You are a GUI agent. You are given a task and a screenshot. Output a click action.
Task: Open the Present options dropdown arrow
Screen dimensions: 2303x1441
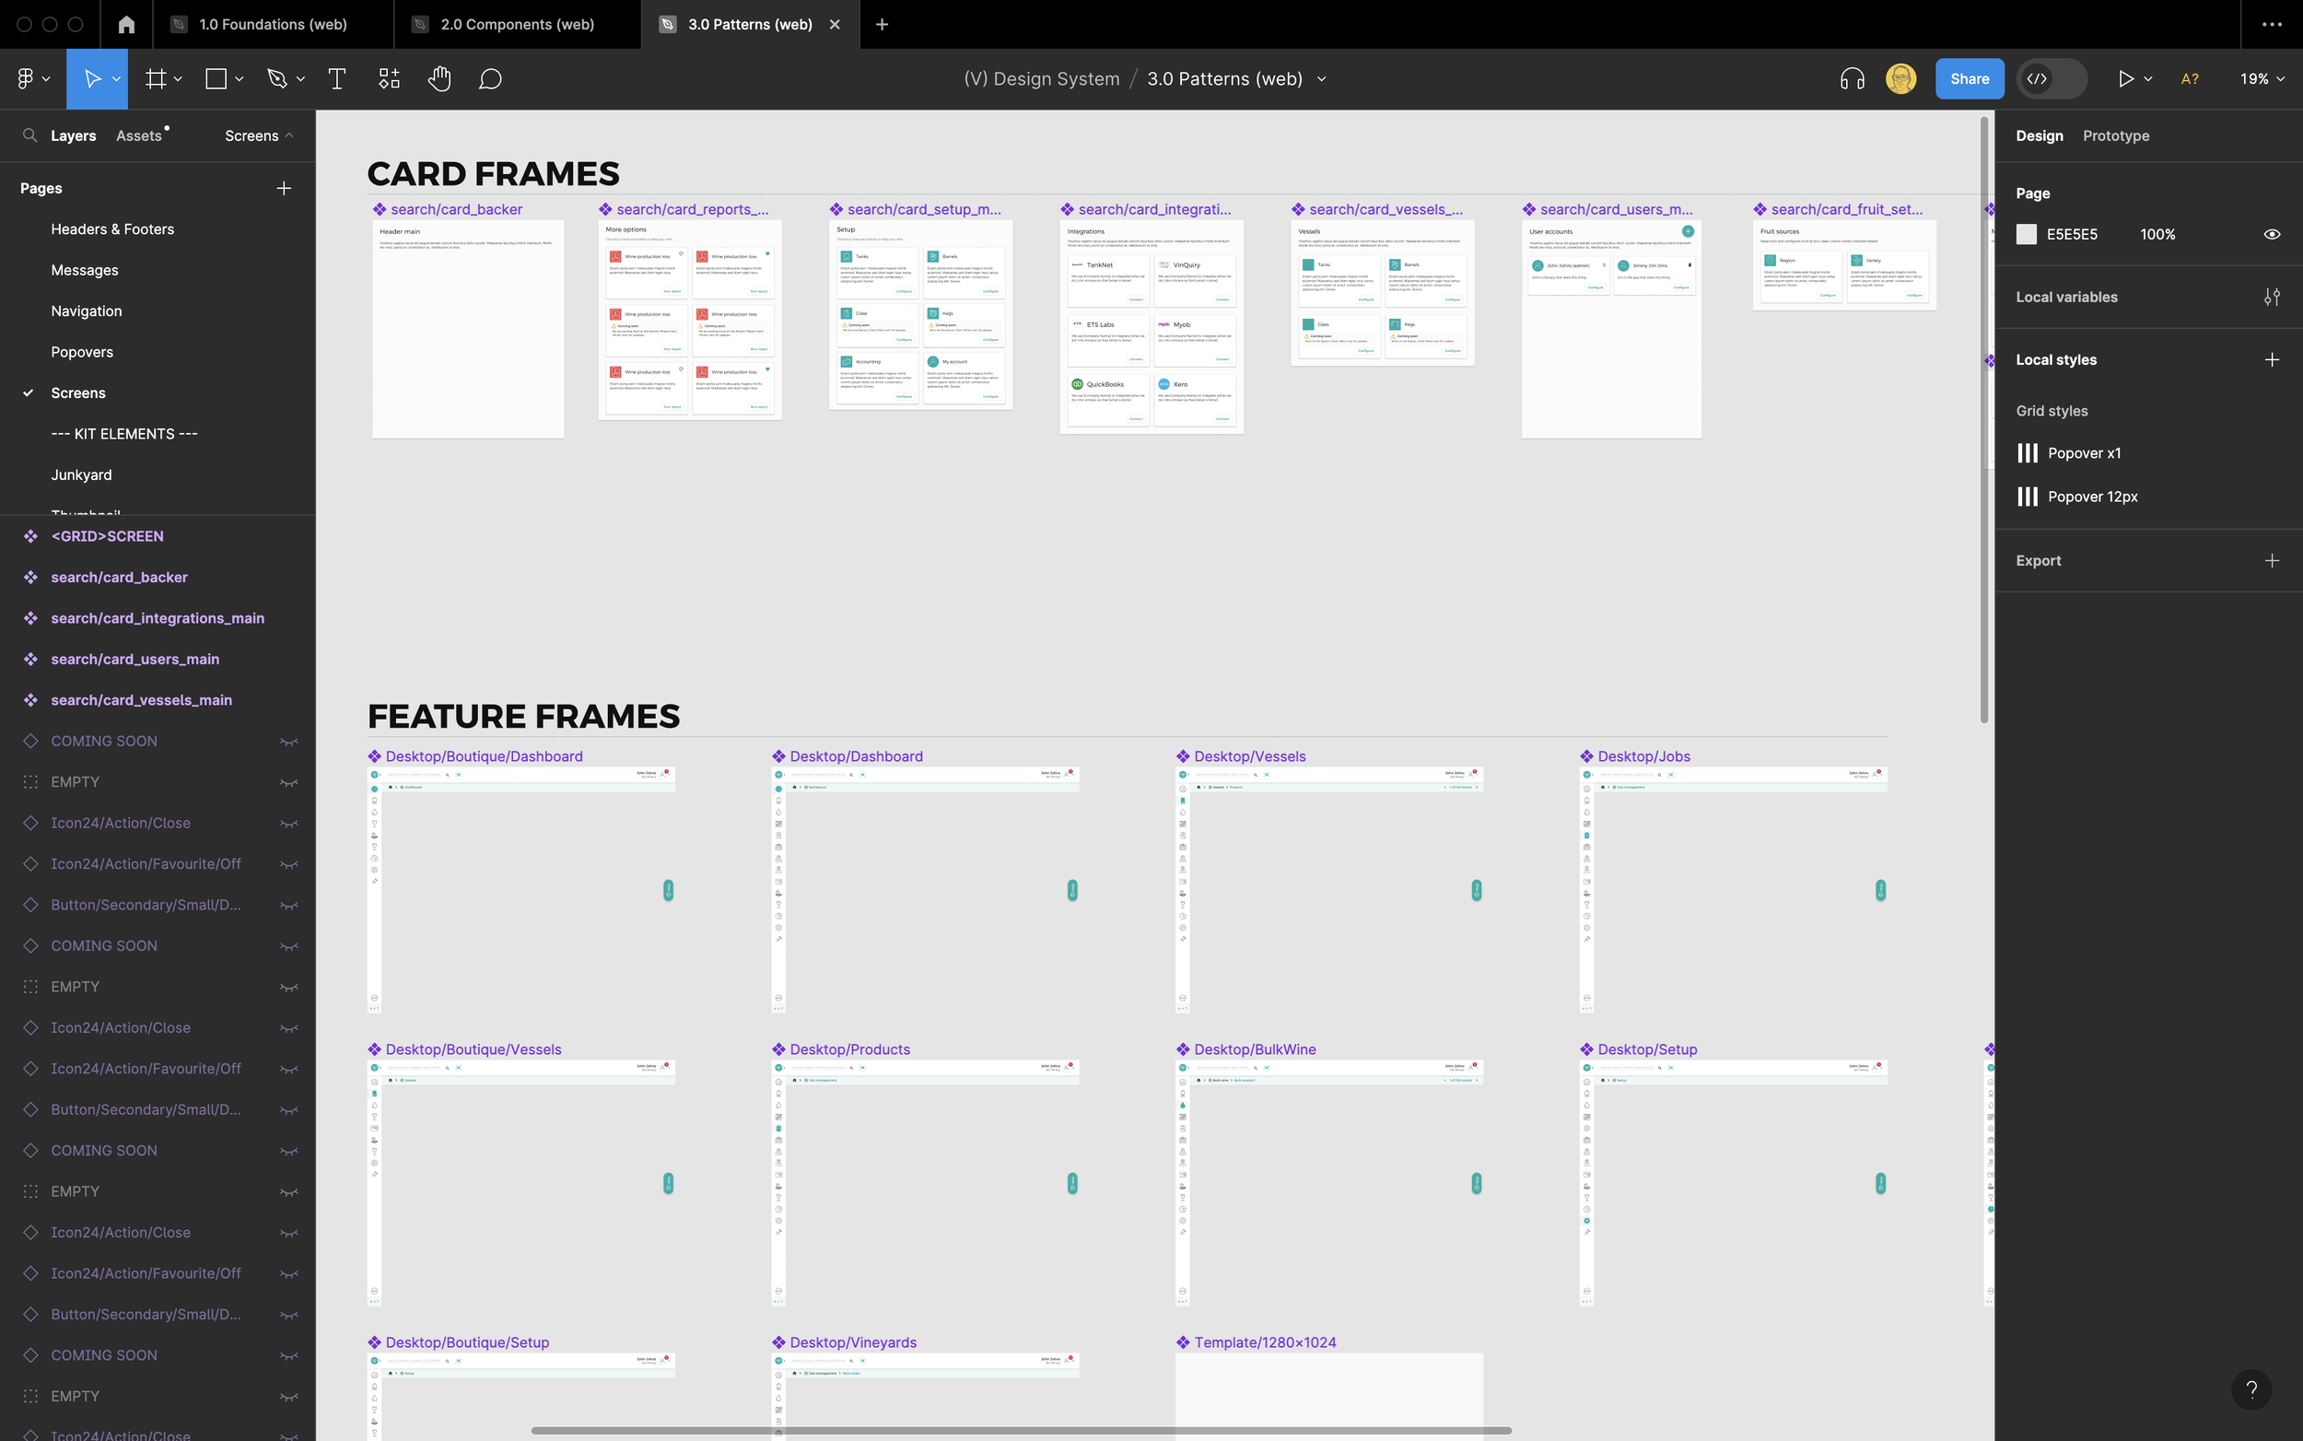tap(2147, 79)
